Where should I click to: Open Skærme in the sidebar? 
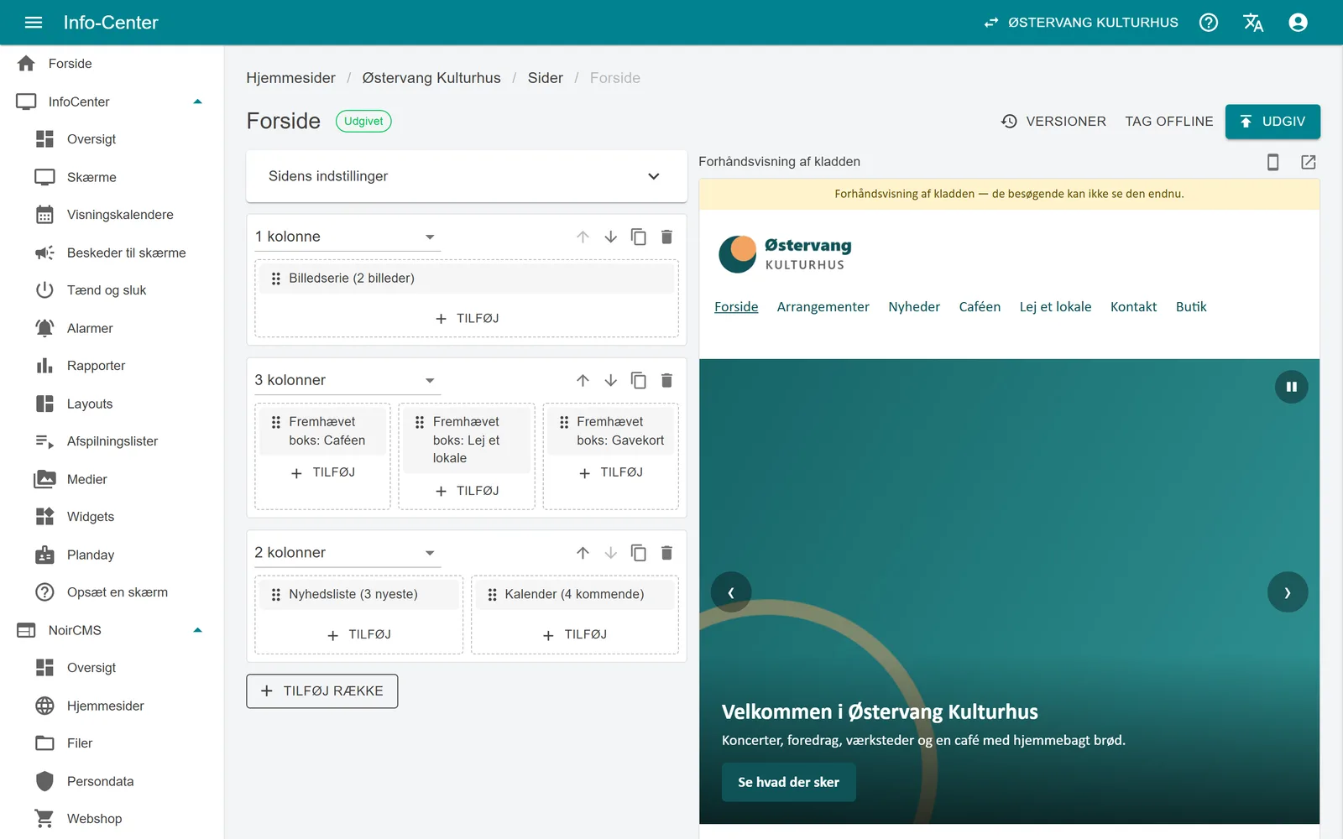[112, 177]
